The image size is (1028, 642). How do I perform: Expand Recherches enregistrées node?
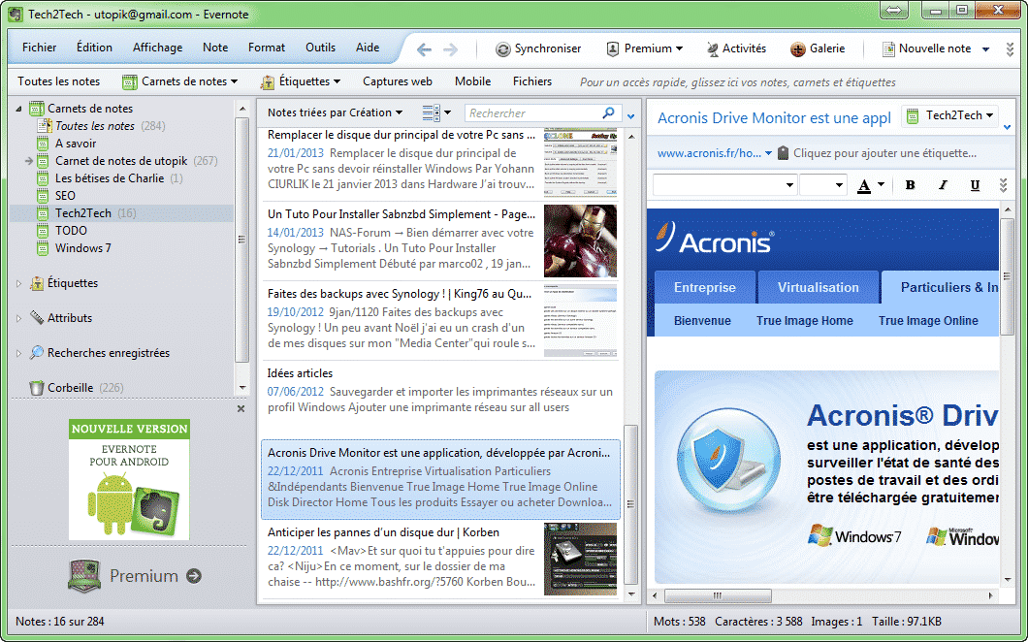(19, 353)
